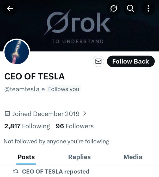
Task: Select the Posts tab
Action: [x=26, y=157]
